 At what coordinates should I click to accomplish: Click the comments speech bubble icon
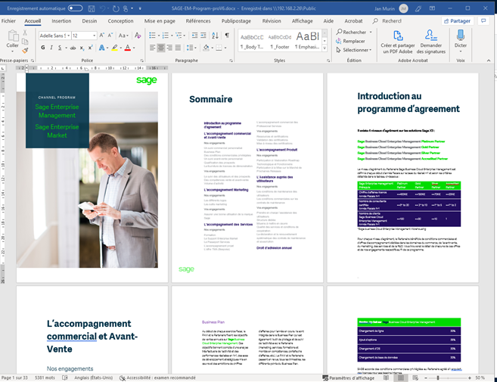click(x=483, y=21)
